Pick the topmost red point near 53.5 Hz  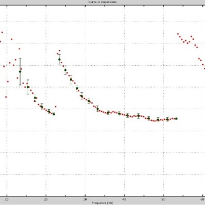[178, 34]
